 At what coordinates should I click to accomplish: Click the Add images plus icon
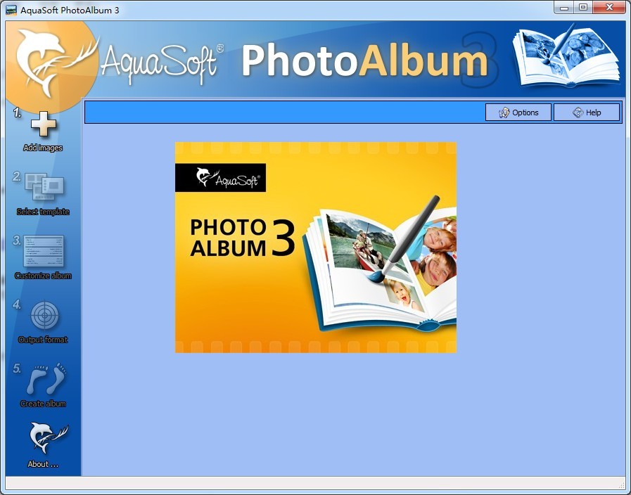[44, 125]
